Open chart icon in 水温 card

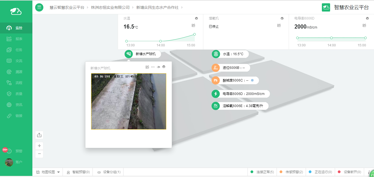coord(193,25)
